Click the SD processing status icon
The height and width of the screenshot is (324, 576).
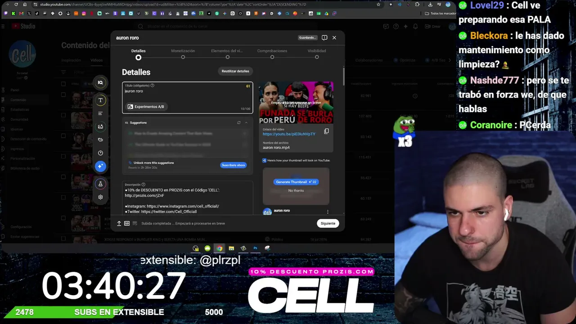(127, 223)
